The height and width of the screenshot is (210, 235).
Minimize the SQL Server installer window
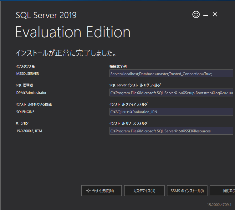point(206,15)
